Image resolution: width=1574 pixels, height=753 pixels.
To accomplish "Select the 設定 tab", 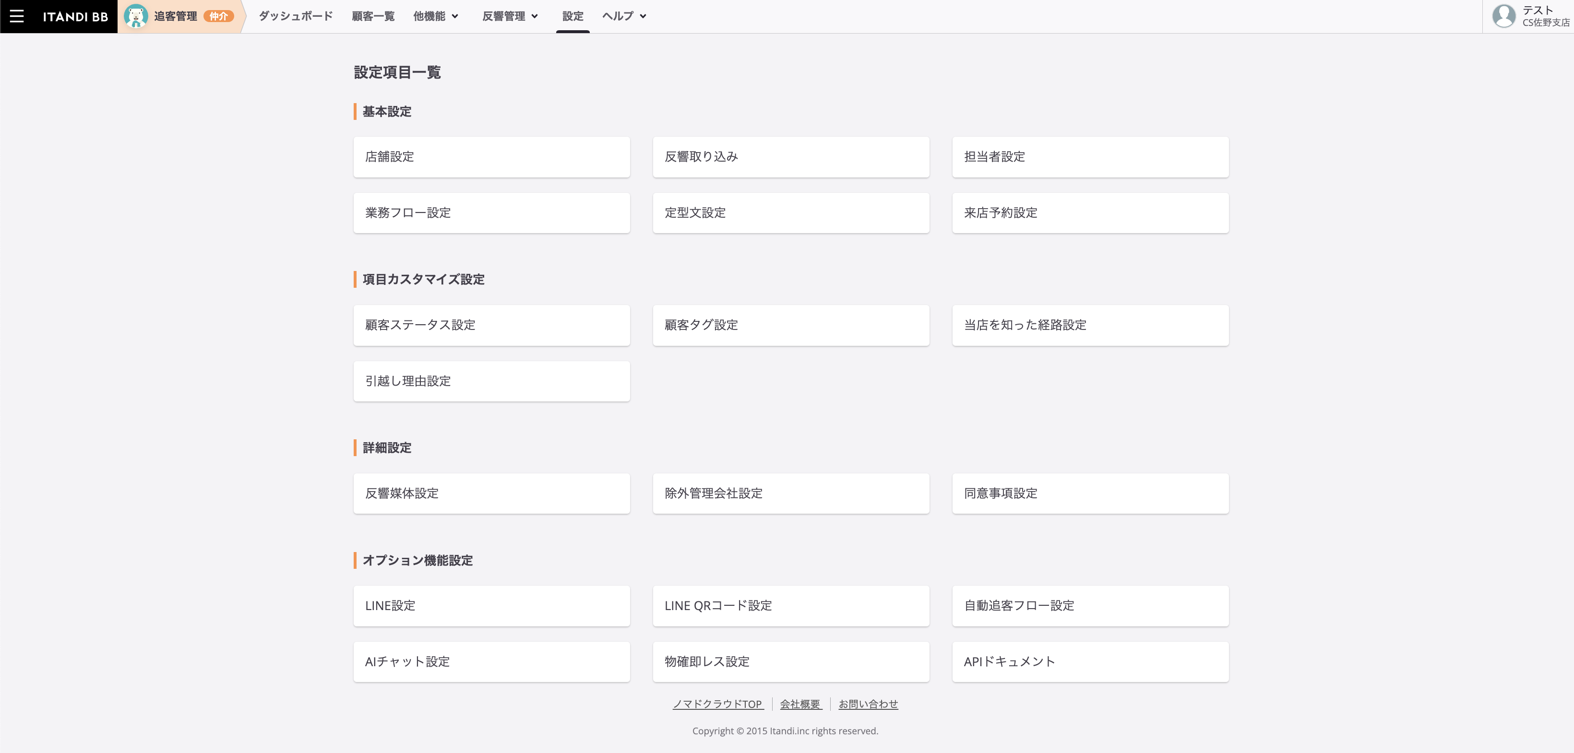I will coord(572,16).
